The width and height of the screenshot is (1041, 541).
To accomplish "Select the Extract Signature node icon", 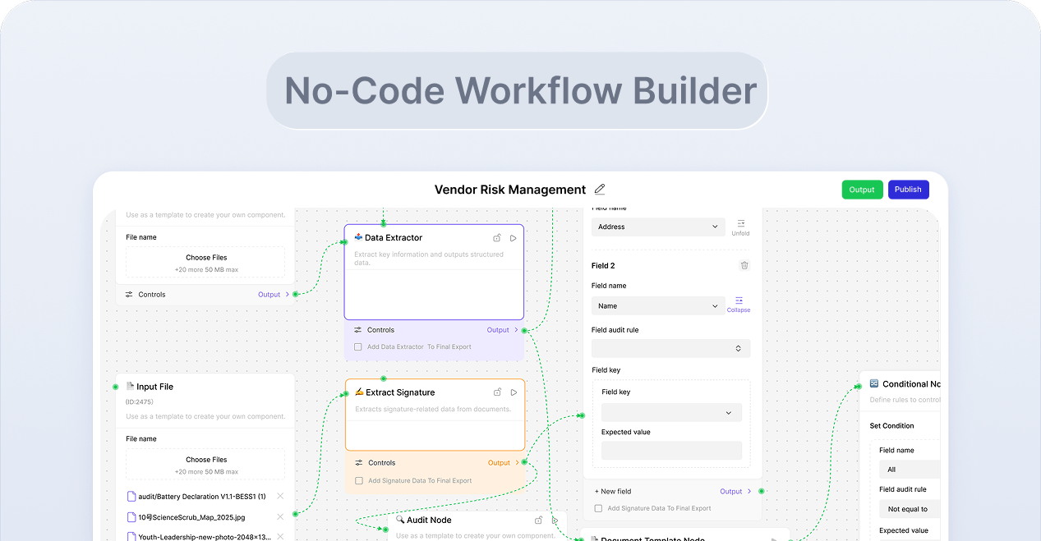I will (359, 392).
